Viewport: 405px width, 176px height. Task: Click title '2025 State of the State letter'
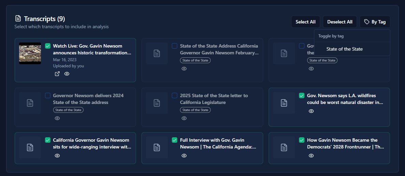[214, 99]
